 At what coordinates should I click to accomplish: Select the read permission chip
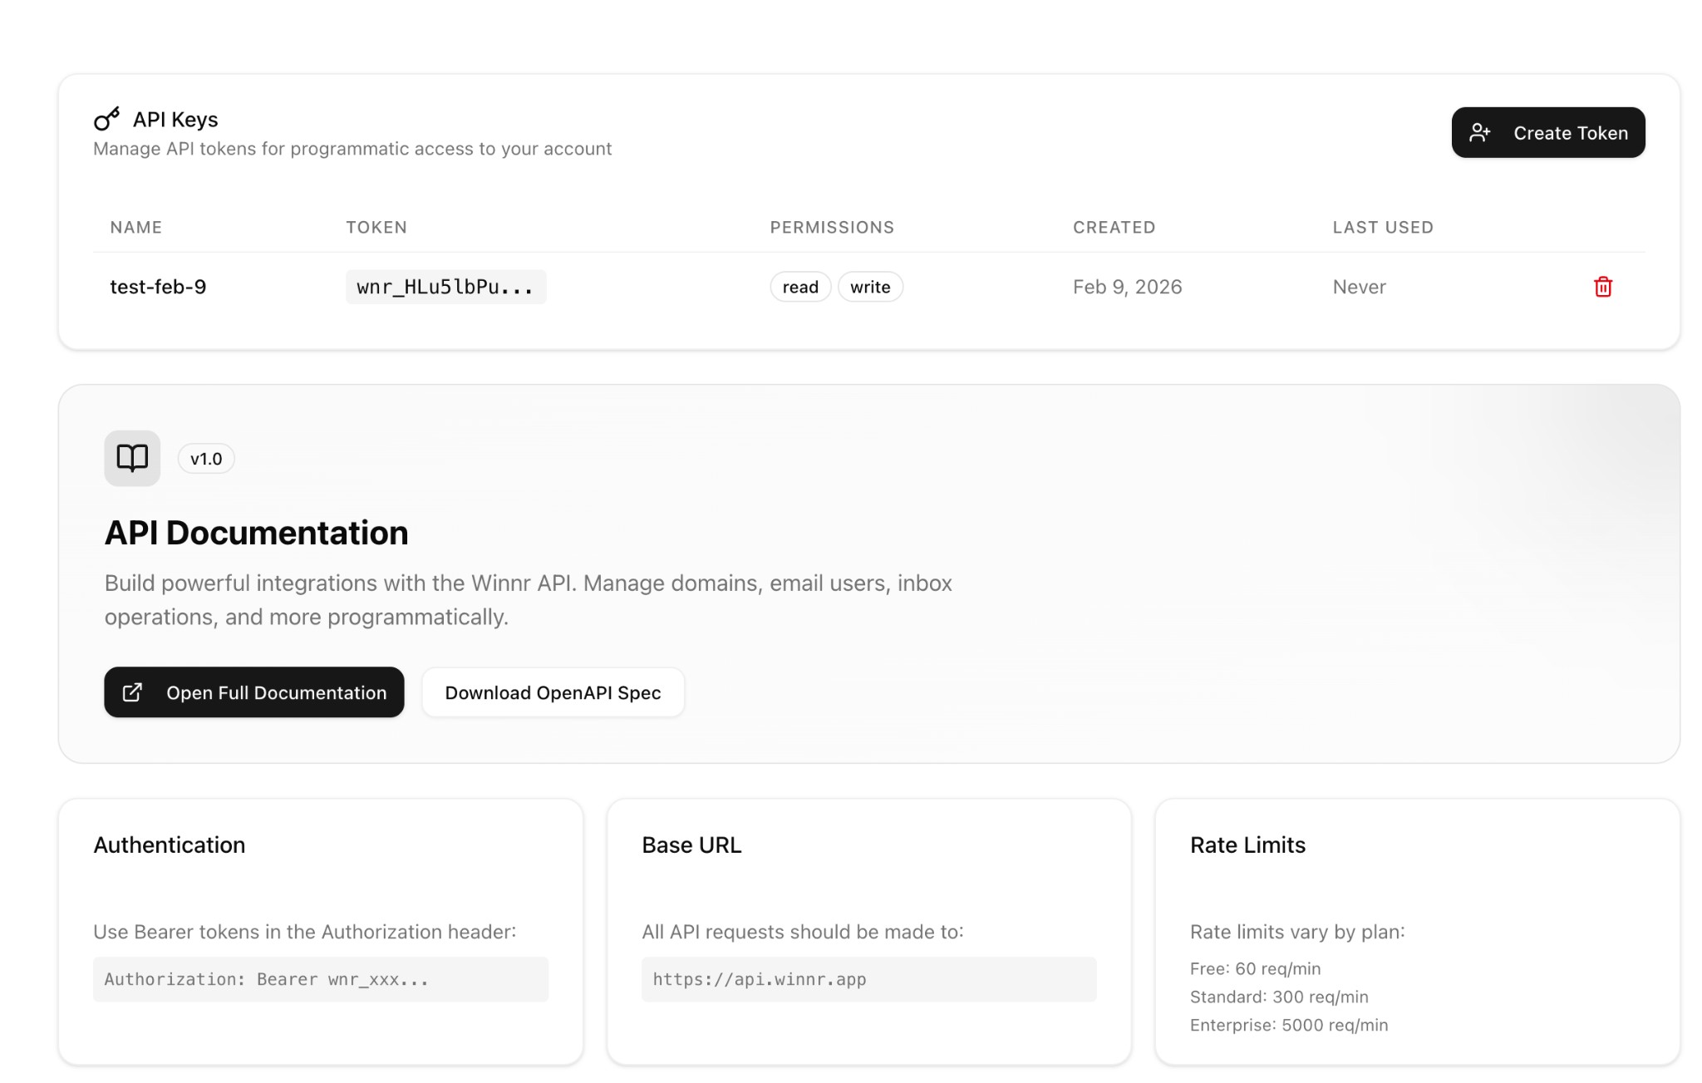tap(799, 286)
